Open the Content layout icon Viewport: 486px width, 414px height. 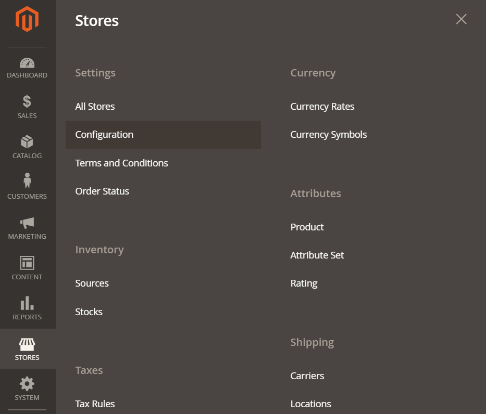pos(27,263)
